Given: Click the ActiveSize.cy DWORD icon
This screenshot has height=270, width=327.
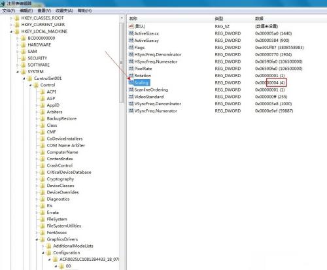Looking at the screenshot, I should coord(131,41).
